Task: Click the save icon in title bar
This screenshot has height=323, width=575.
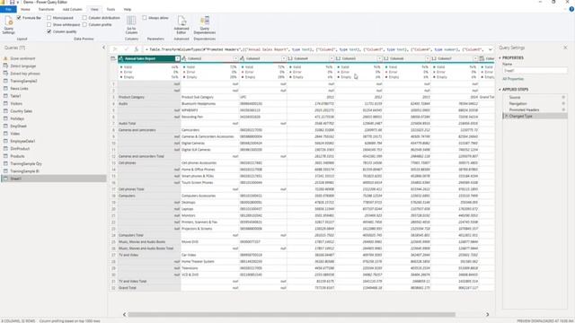Action: 12,2
